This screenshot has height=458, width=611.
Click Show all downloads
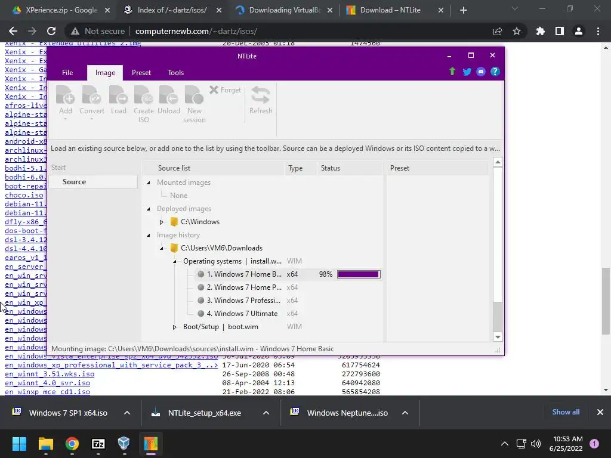(x=566, y=412)
